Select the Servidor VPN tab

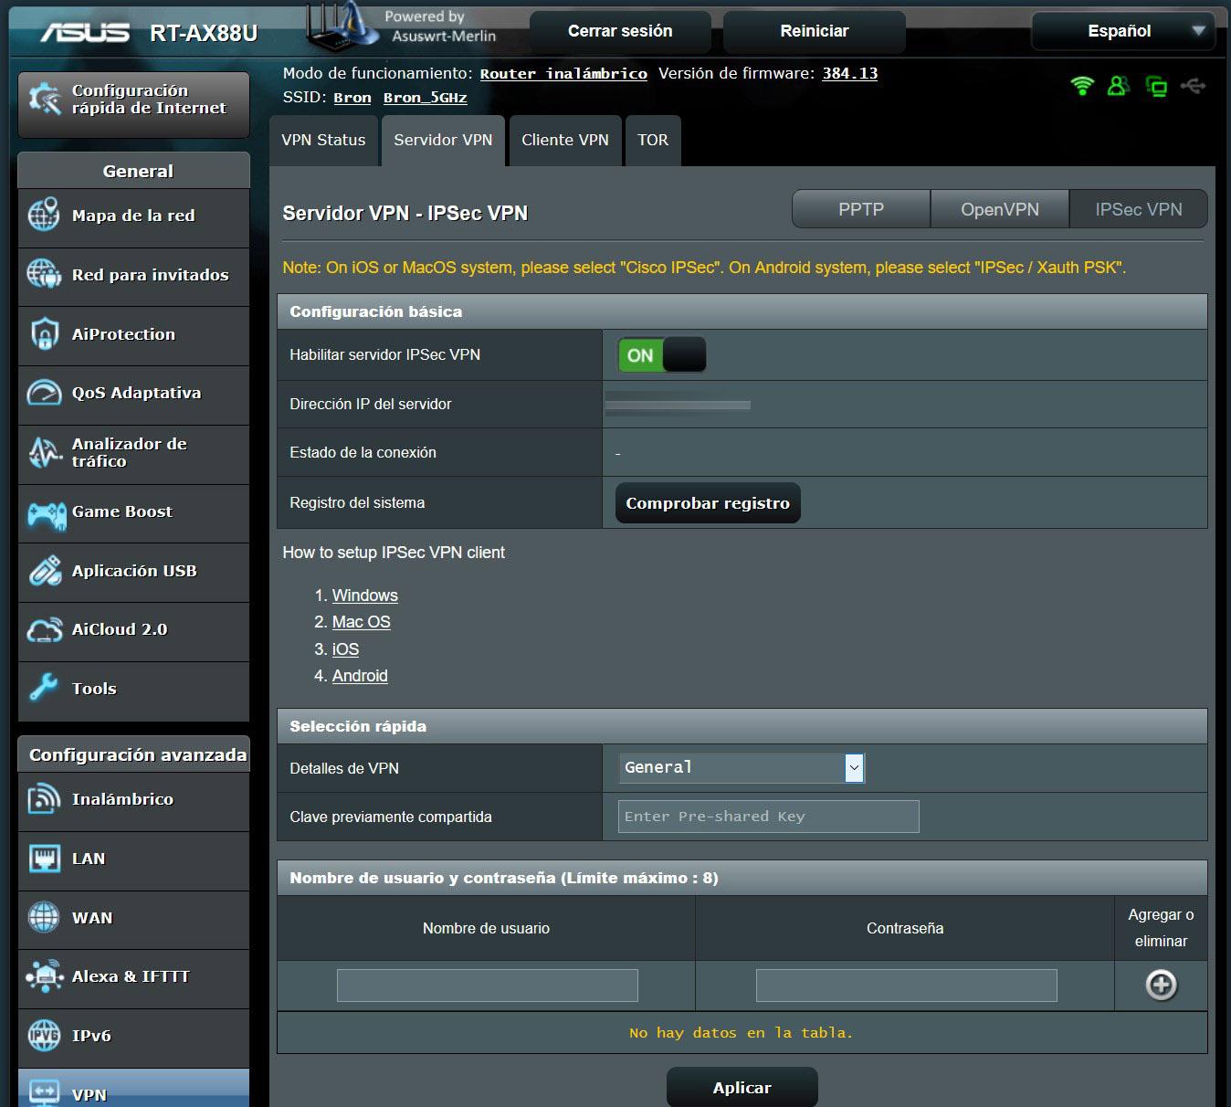(x=443, y=140)
